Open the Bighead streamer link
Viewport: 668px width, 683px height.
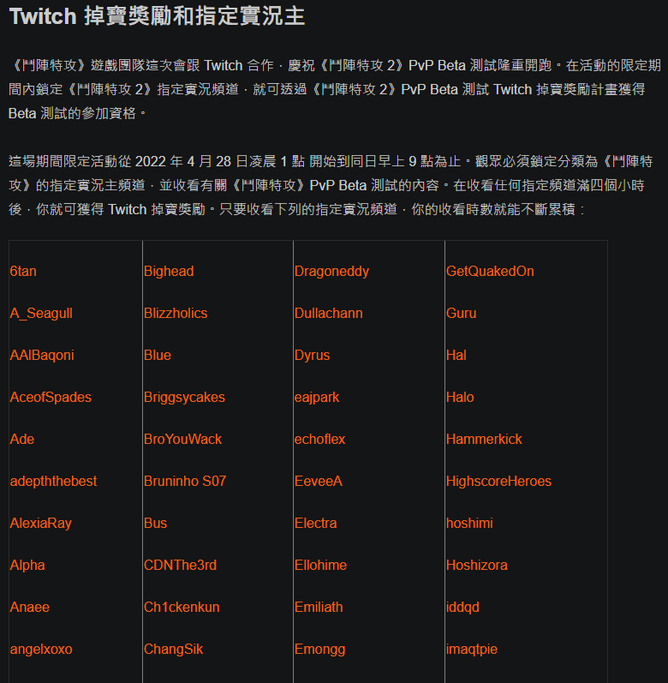169,271
